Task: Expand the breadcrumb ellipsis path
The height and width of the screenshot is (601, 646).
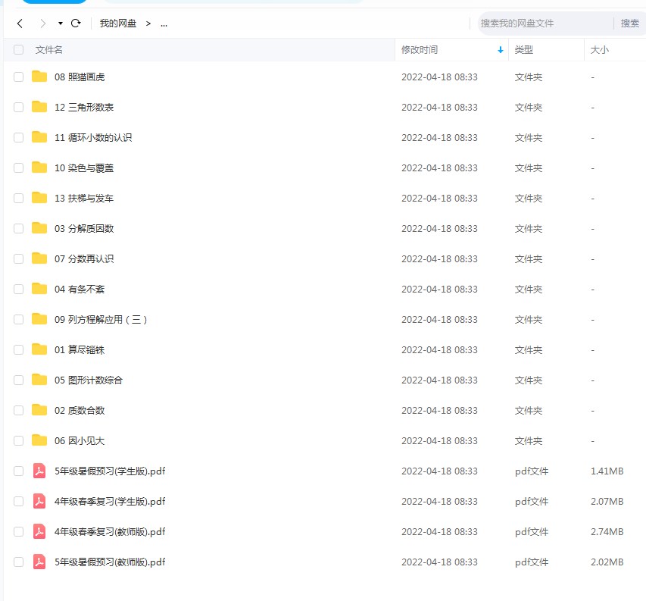Action: click(x=164, y=24)
